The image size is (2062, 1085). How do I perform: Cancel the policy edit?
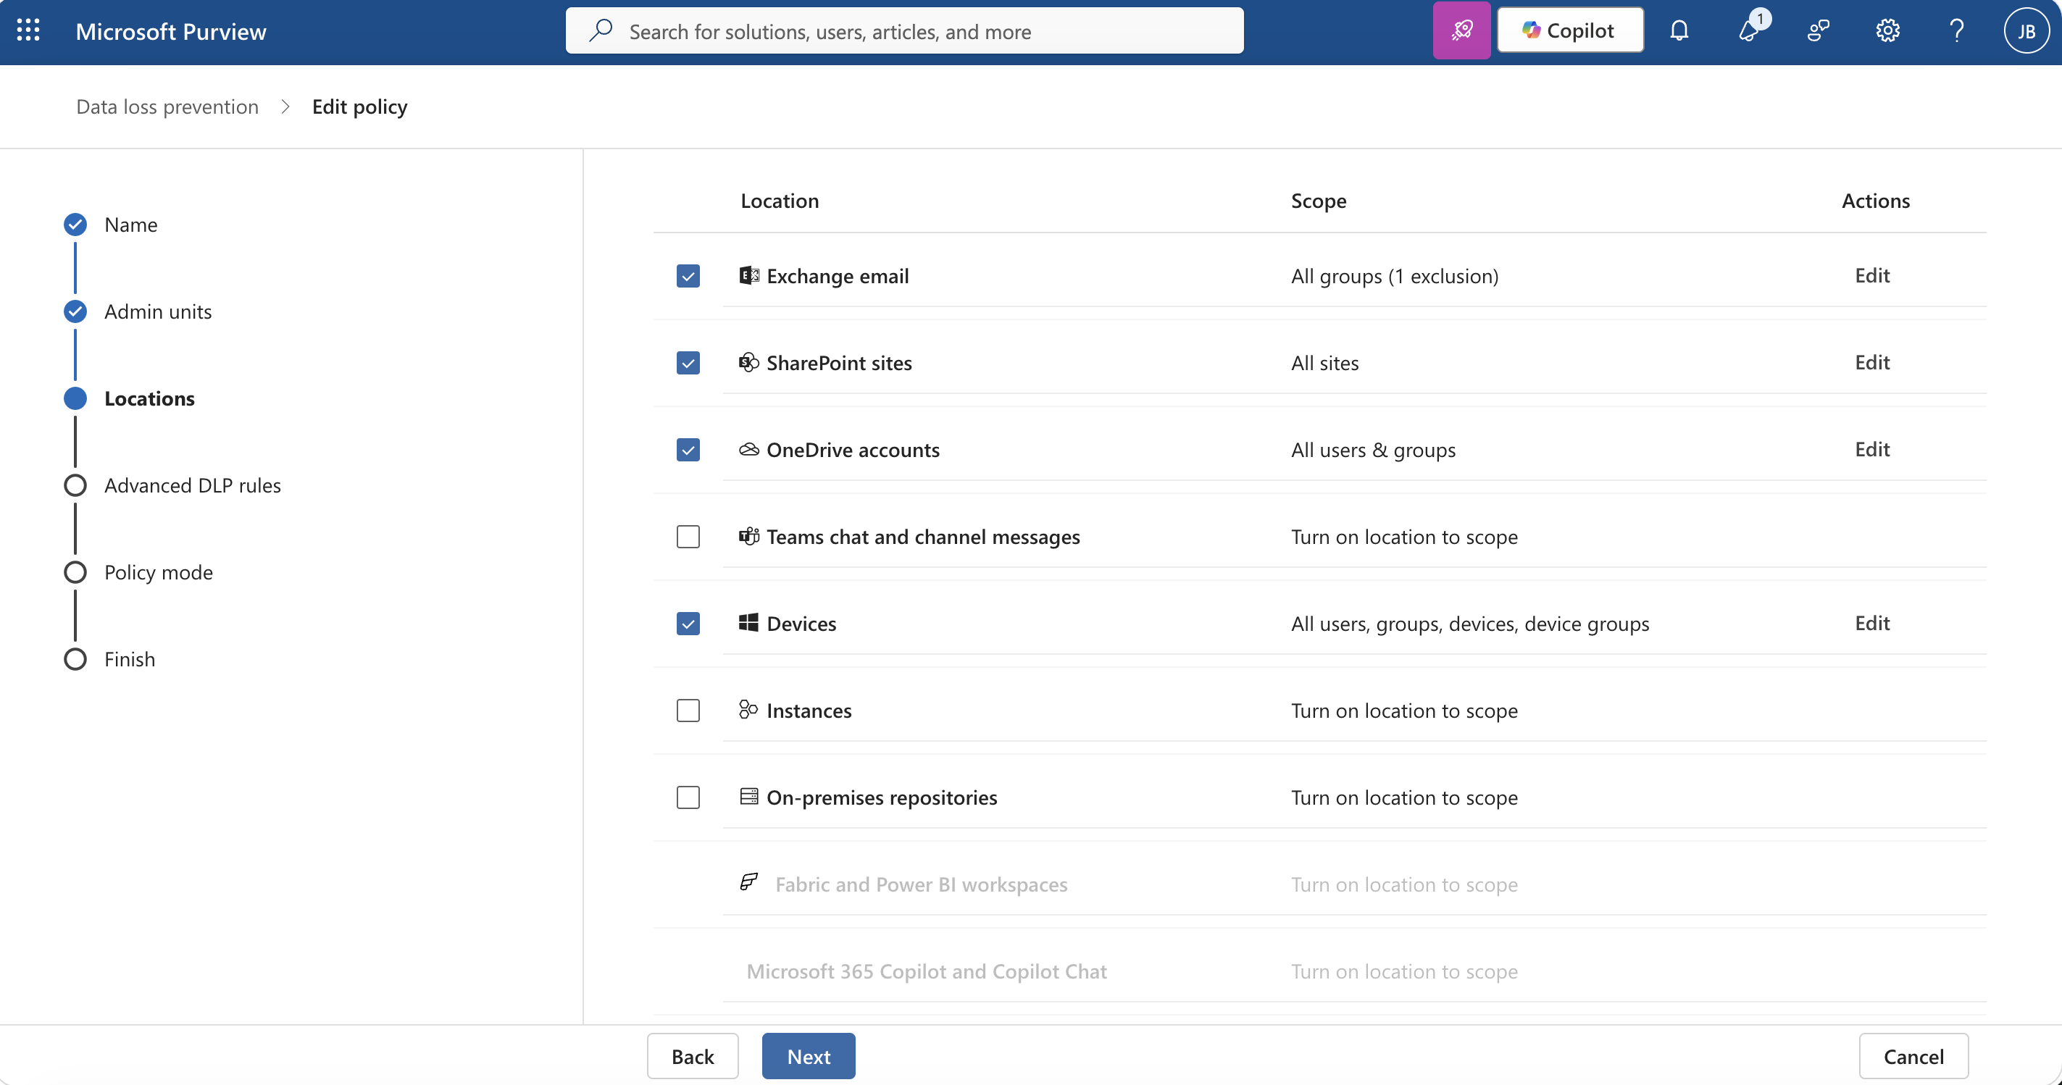click(1913, 1056)
